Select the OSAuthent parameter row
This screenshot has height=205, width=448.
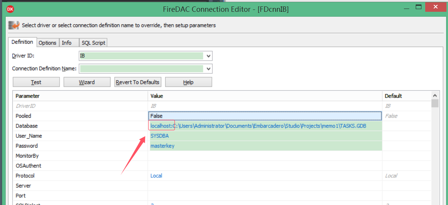pos(80,166)
